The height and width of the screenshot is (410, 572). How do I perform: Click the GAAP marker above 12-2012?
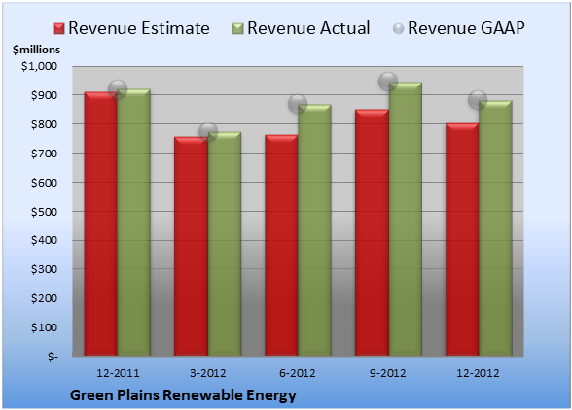tap(478, 99)
